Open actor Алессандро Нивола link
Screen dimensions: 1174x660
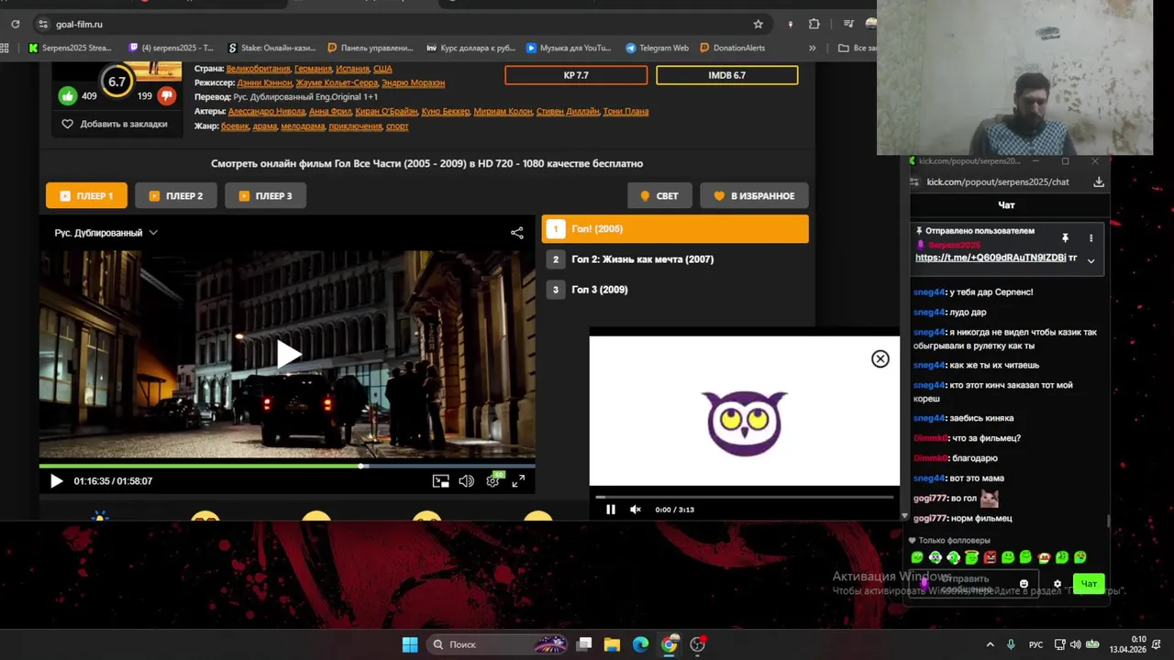[267, 111]
